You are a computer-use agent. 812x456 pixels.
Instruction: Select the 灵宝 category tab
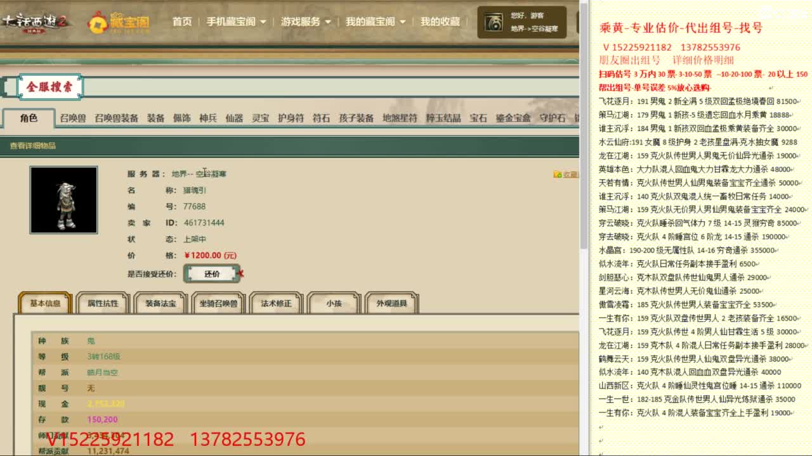[x=260, y=118]
